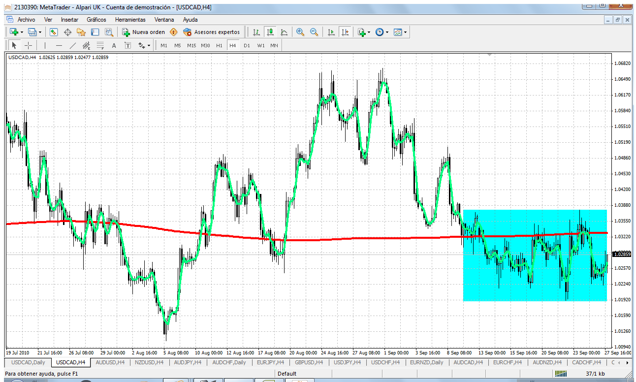Image resolution: width=636 pixels, height=382 pixels.
Task: Expand the new chart dropdown arrow
Action: pos(22,32)
